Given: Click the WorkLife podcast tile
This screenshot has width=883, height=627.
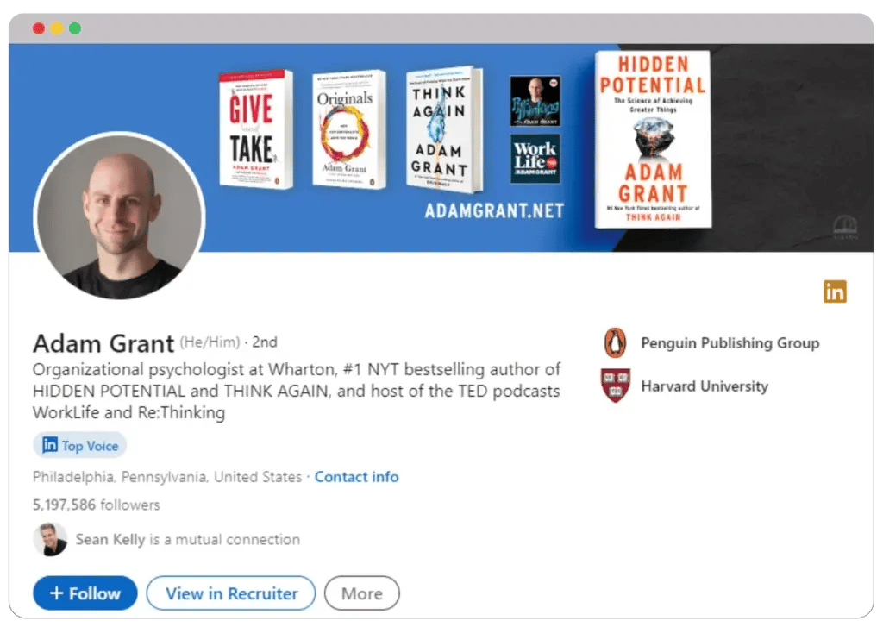Looking at the screenshot, I should (x=535, y=159).
